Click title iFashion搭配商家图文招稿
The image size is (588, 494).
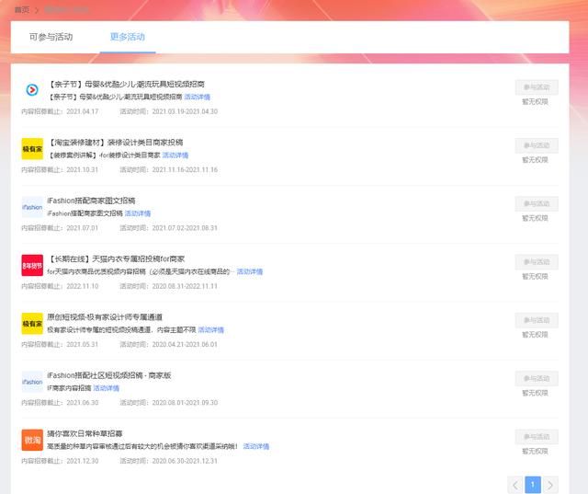coord(91,201)
